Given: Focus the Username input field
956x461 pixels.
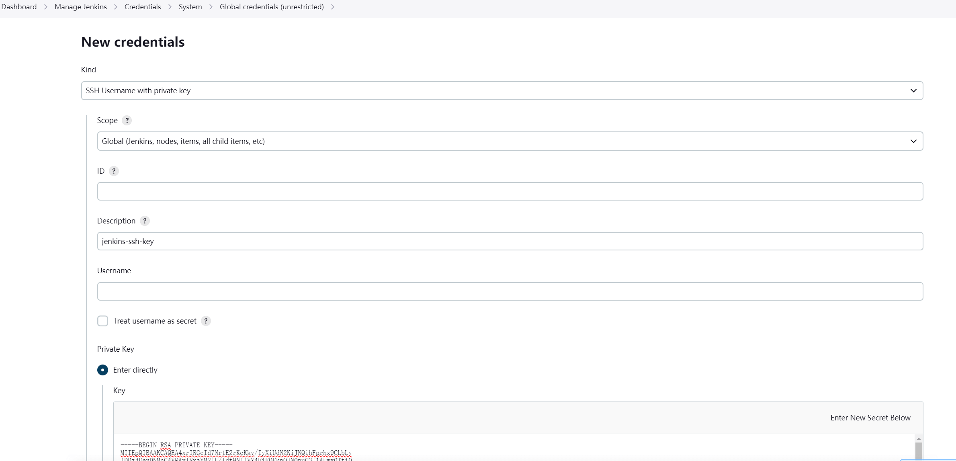Looking at the screenshot, I should pos(510,291).
